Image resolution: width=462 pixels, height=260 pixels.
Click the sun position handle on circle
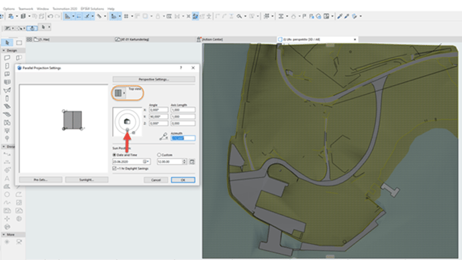pos(134,133)
